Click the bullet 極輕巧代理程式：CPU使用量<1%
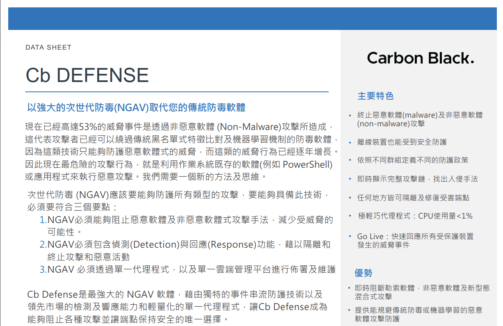The height and width of the screenshot is (326, 503). (415, 216)
